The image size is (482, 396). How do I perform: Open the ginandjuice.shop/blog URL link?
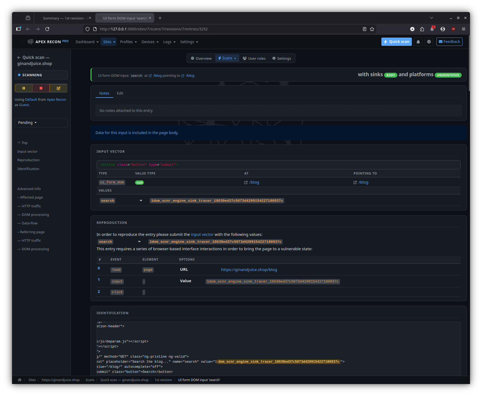click(x=249, y=270)
